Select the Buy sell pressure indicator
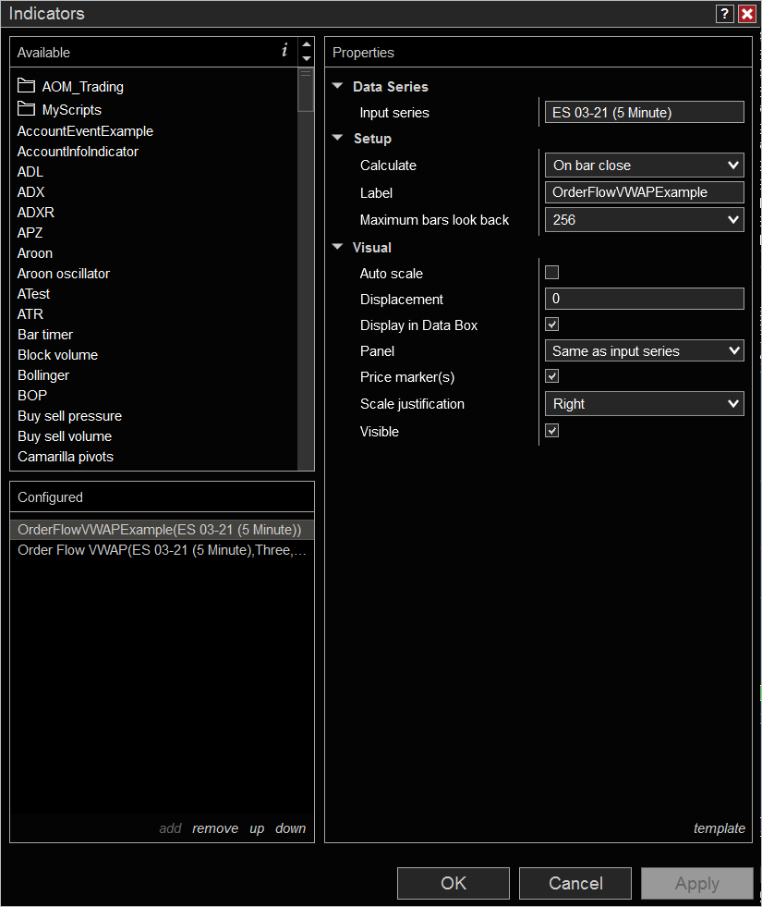Image resolution: width=762 pixels, height=907 pixels. click(x=70, y=416)
